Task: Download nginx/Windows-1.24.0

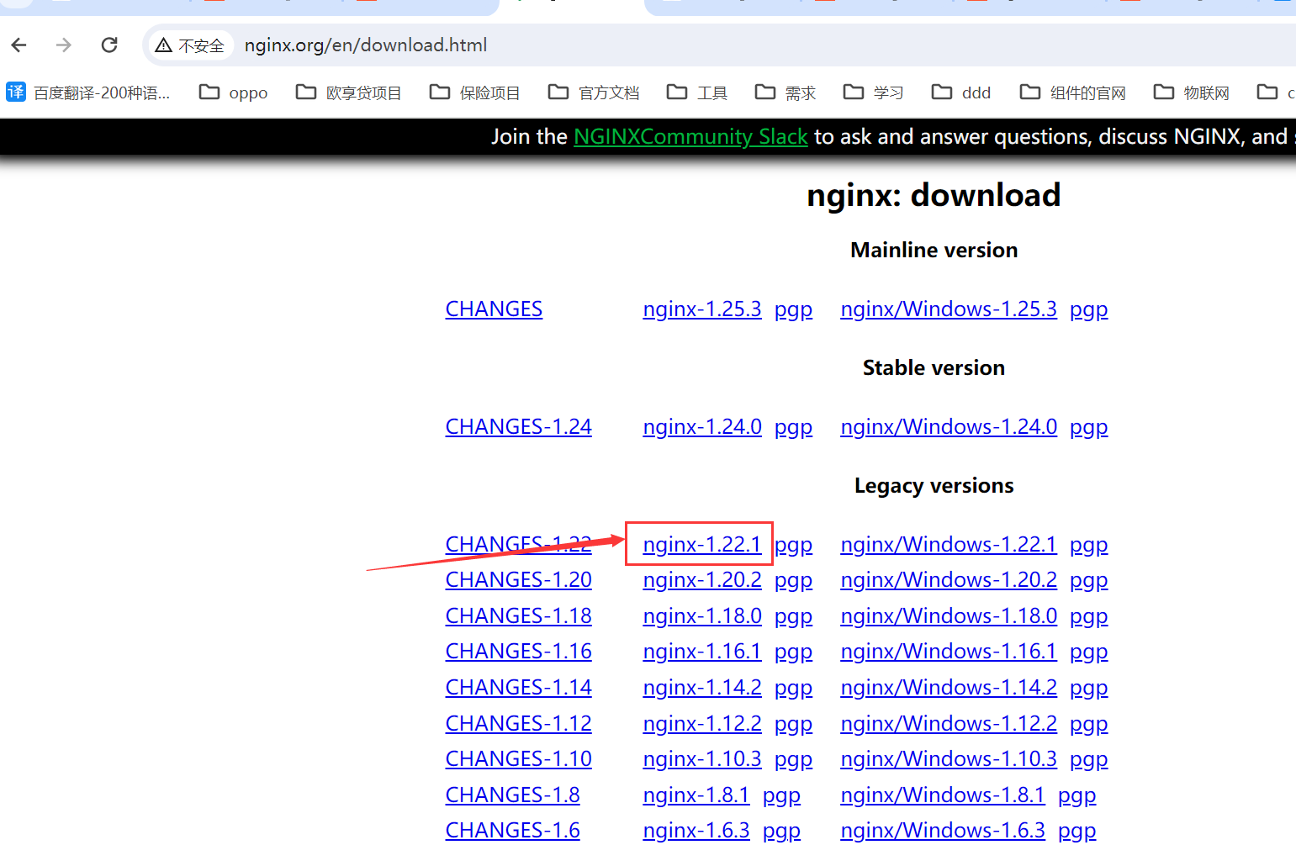Action: click(x=949, y=427)
